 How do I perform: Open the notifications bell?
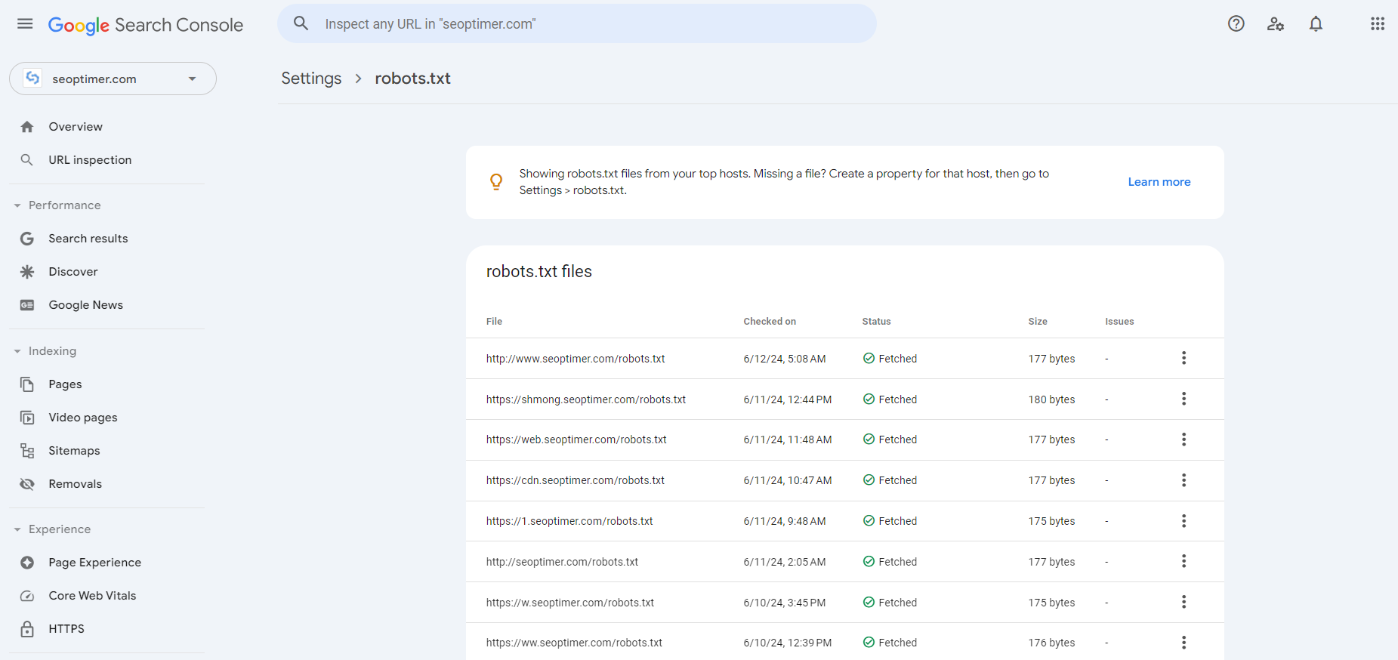click(x=1316, y=23)
